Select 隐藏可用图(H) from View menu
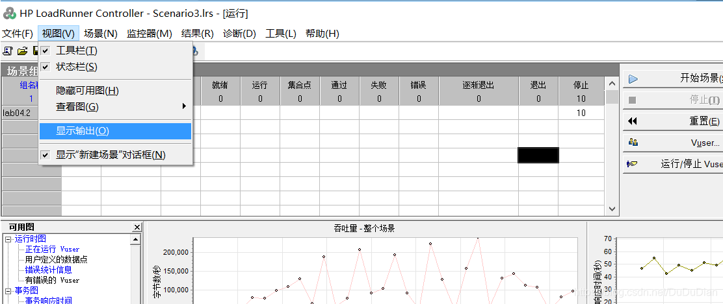 coord(116,91)
